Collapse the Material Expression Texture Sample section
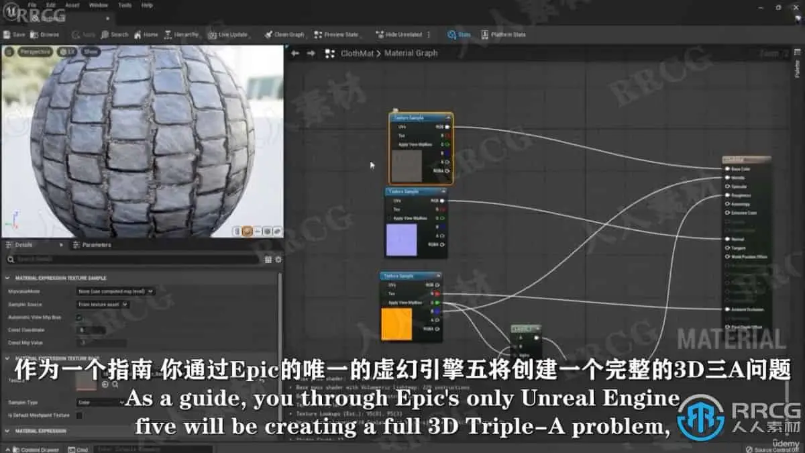 click(9, 279)
